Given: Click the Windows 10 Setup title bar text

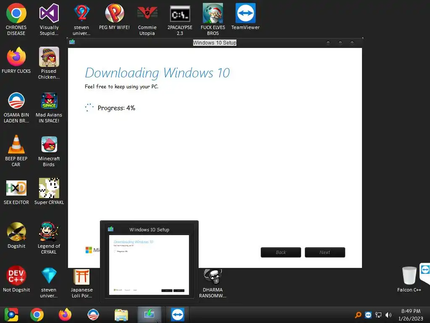Looking at the screenshot, I should pyautogui.click(x=215, y=43).
